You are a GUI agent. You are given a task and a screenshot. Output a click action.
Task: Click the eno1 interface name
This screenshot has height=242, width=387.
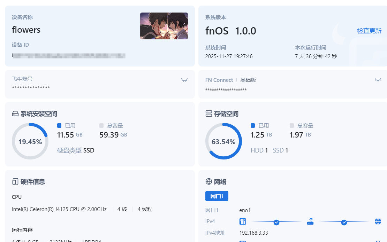pos(245,210)
